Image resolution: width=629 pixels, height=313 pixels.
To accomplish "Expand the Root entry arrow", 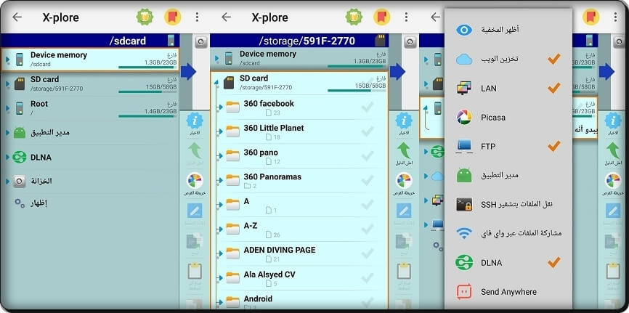I will 7,108.
